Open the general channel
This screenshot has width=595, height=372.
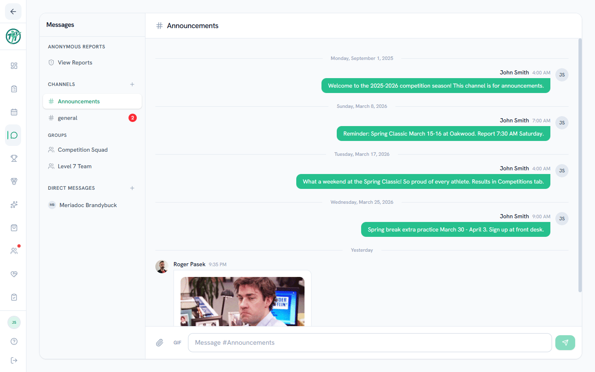click(92, 118)
